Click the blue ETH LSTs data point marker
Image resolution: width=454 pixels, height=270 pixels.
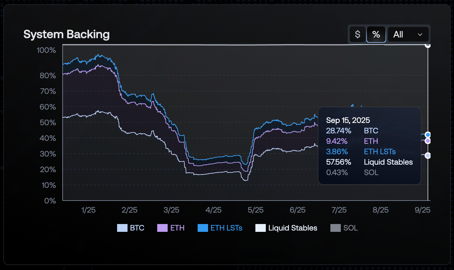pos(428,135)
